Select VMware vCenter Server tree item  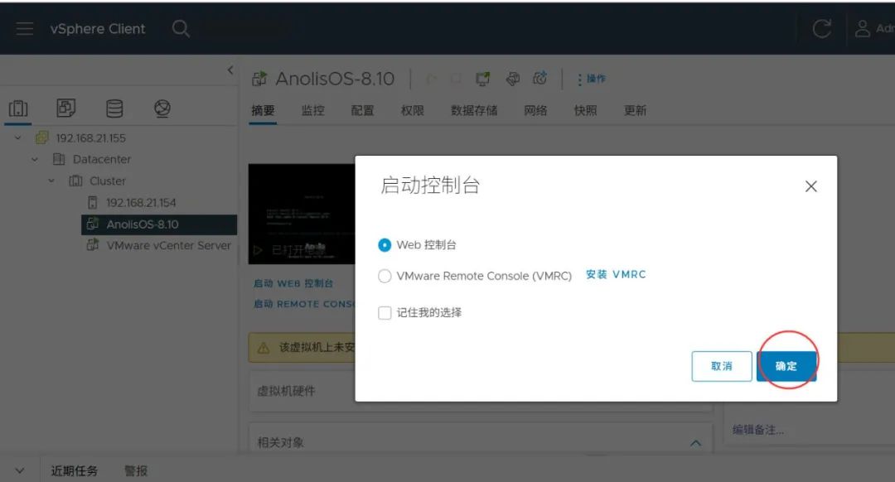(x=168, y=245)
